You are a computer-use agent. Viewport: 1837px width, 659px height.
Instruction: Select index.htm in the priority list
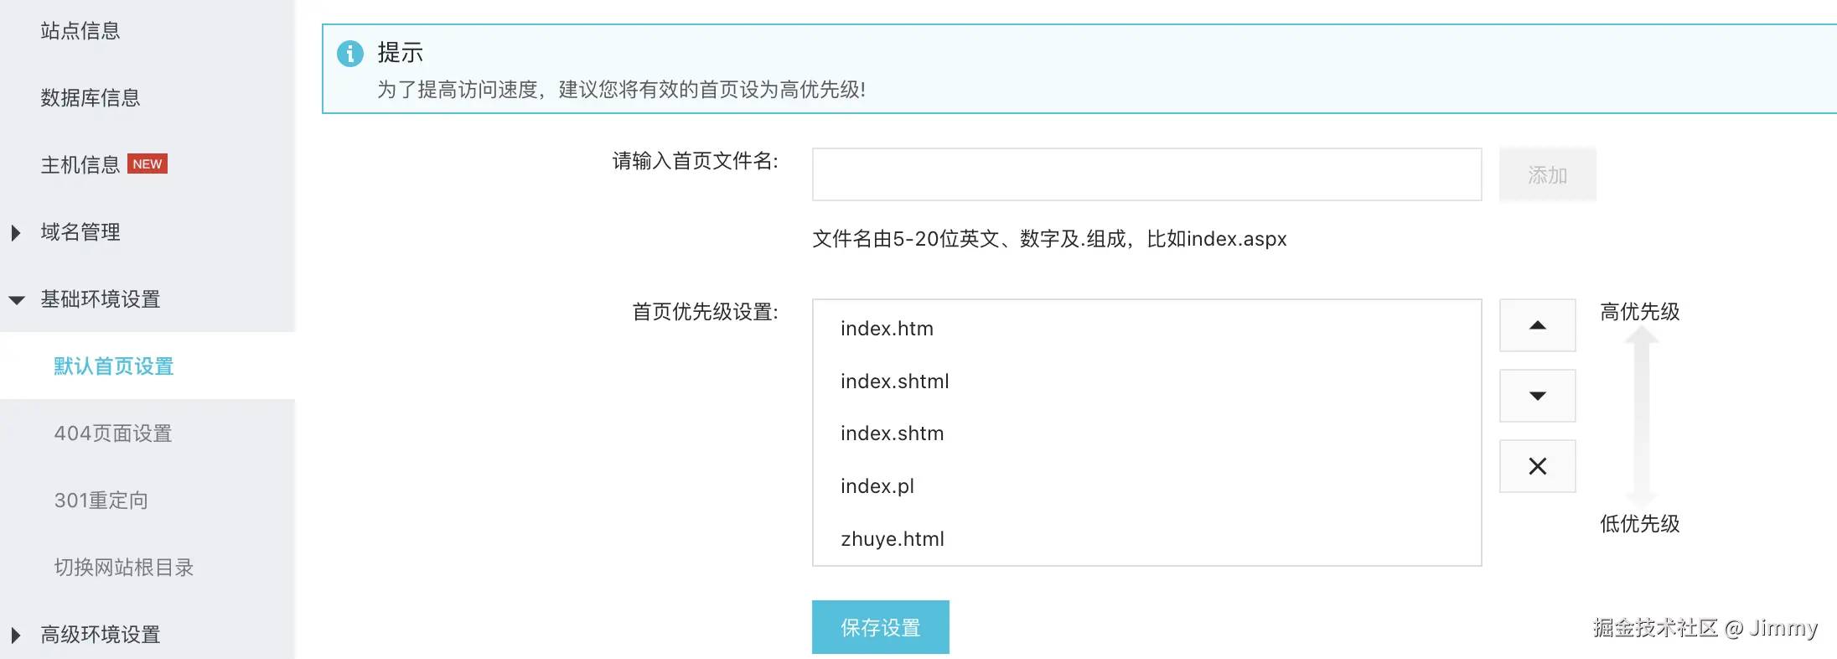tap(887, 329)
